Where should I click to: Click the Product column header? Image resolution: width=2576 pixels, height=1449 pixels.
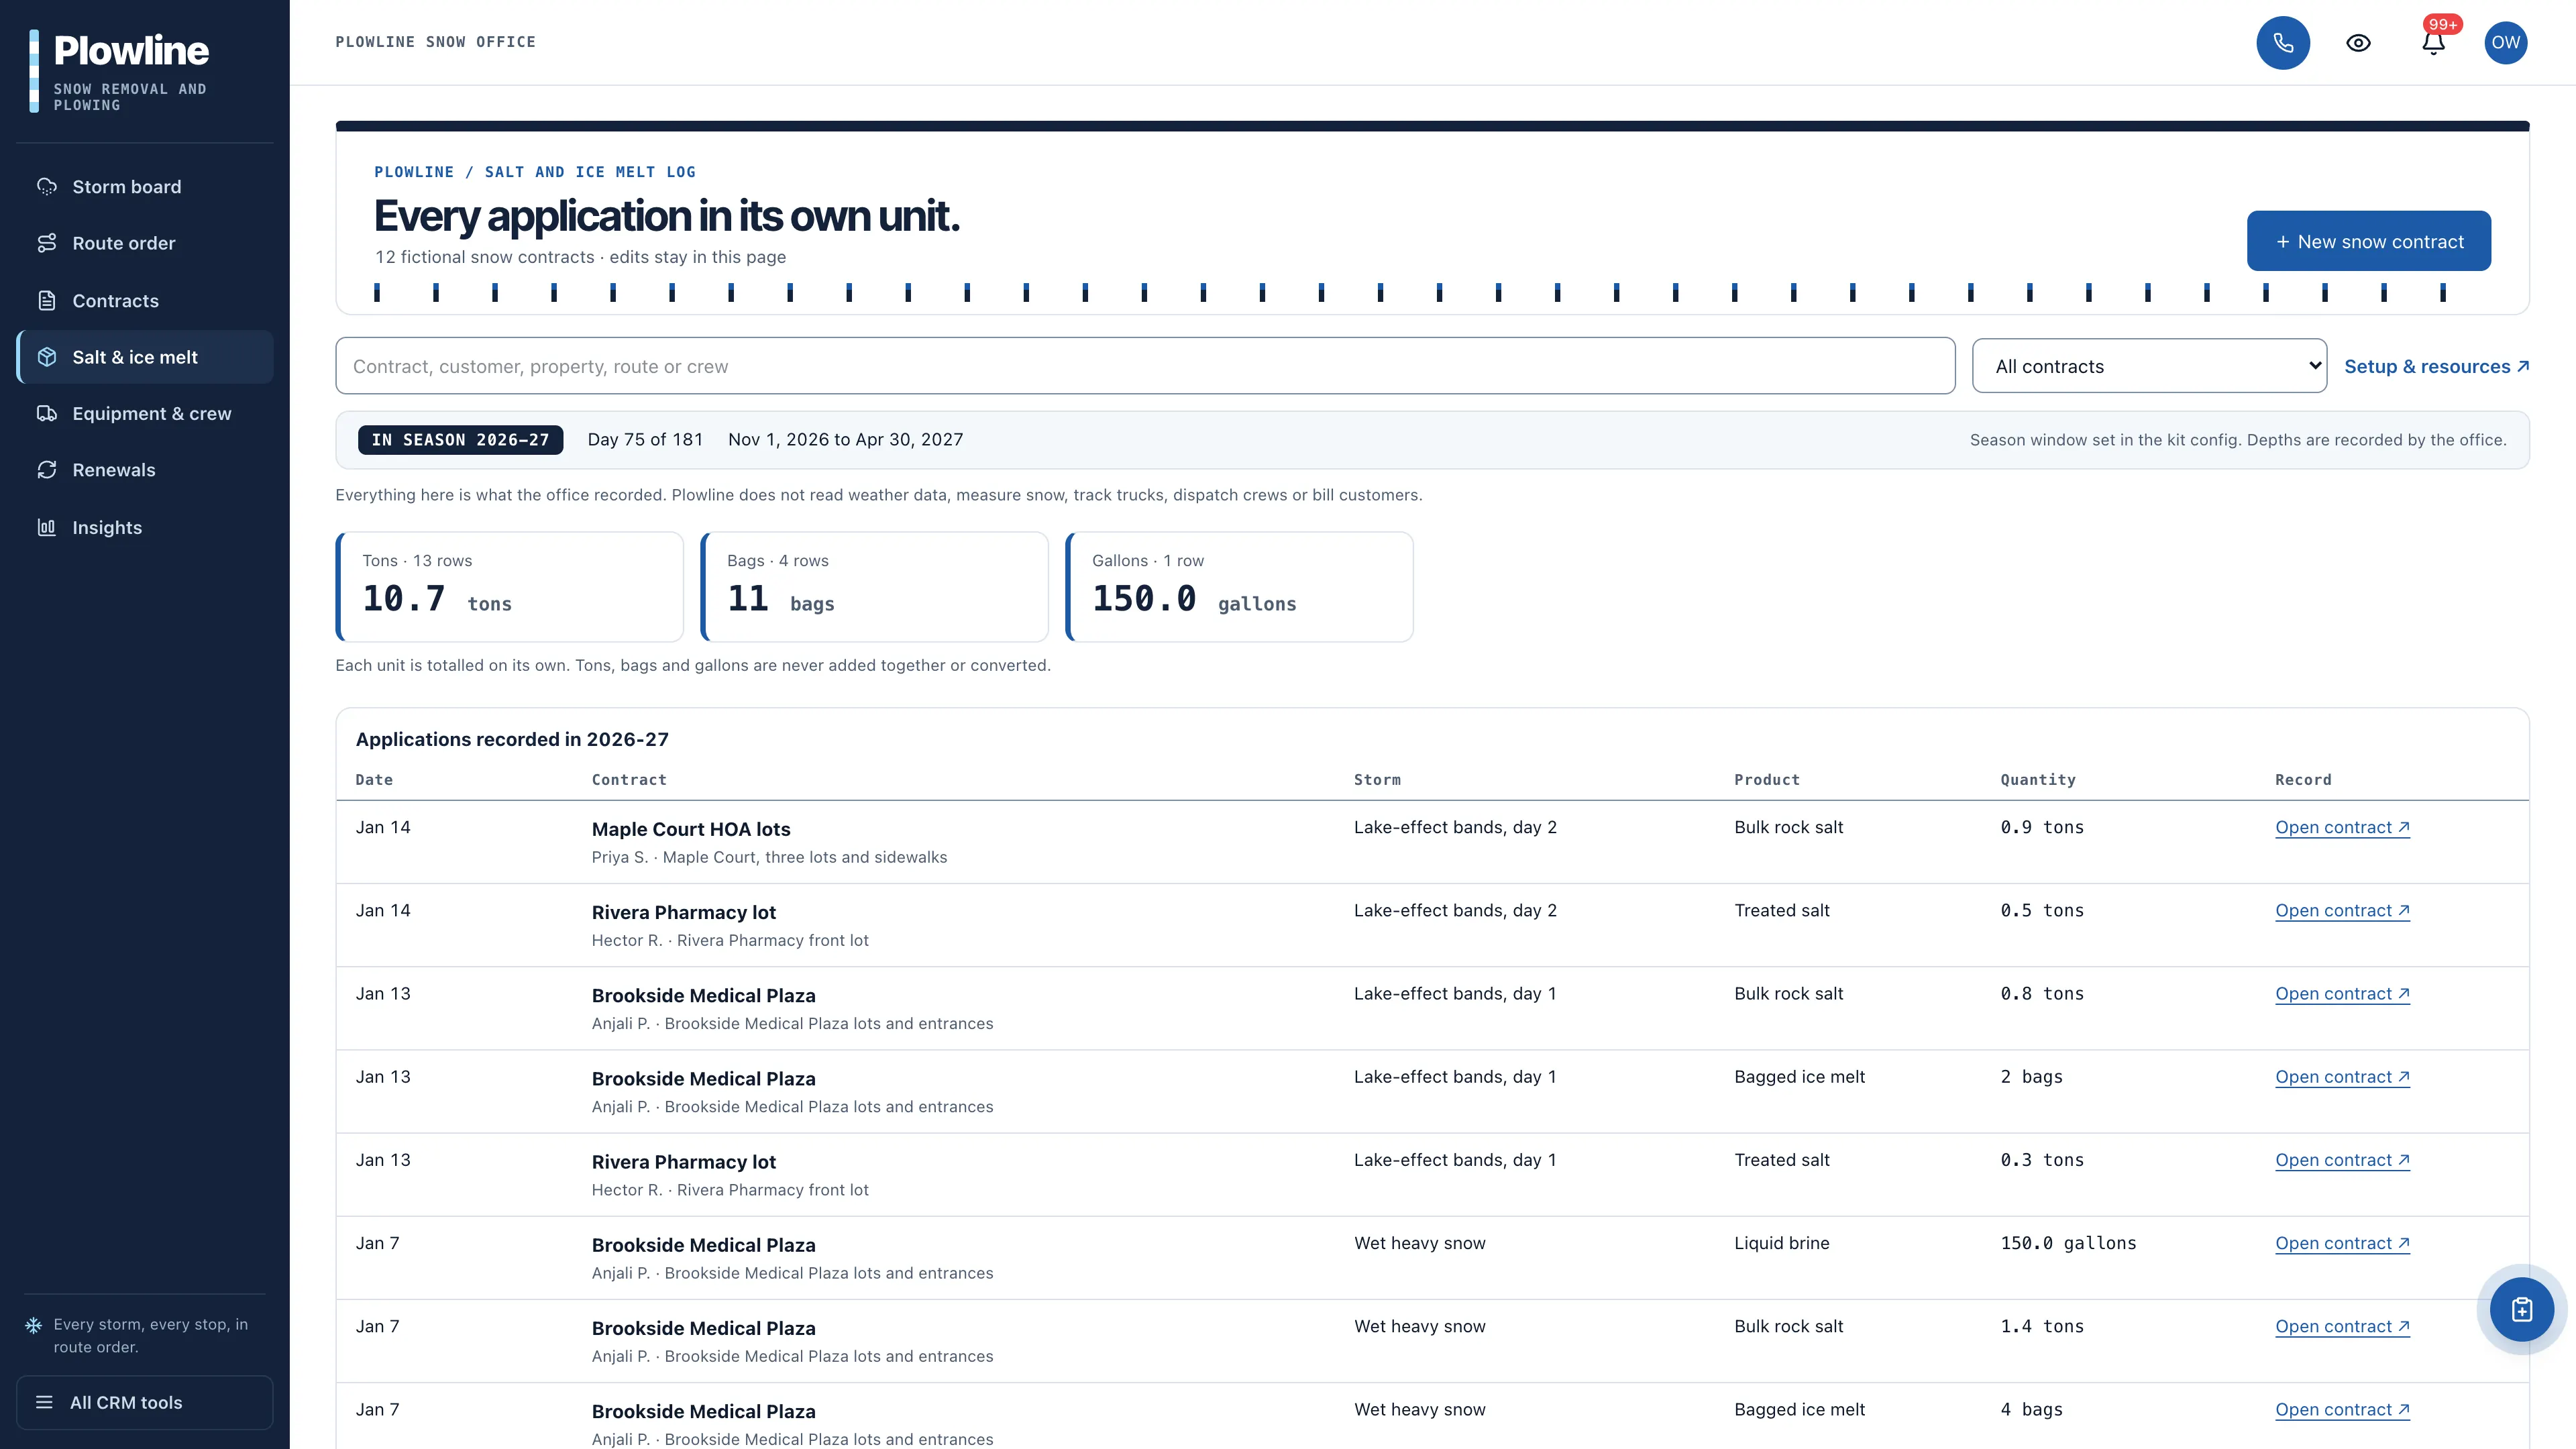click(x=1767, y=780)
